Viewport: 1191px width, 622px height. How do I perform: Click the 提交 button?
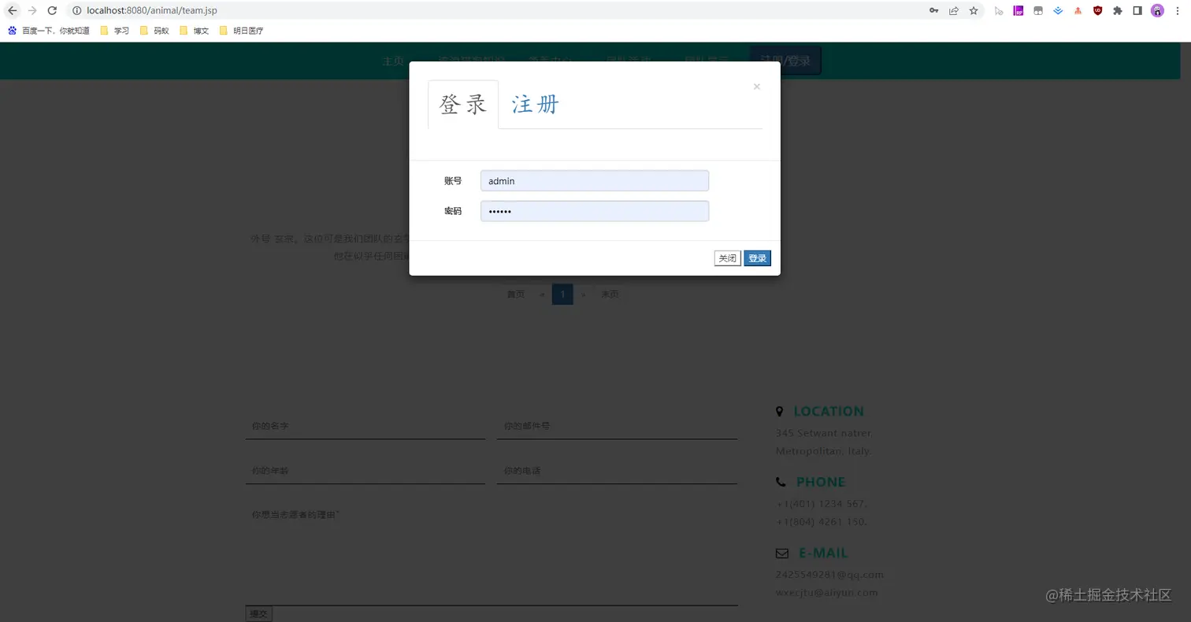pos(258,614)
